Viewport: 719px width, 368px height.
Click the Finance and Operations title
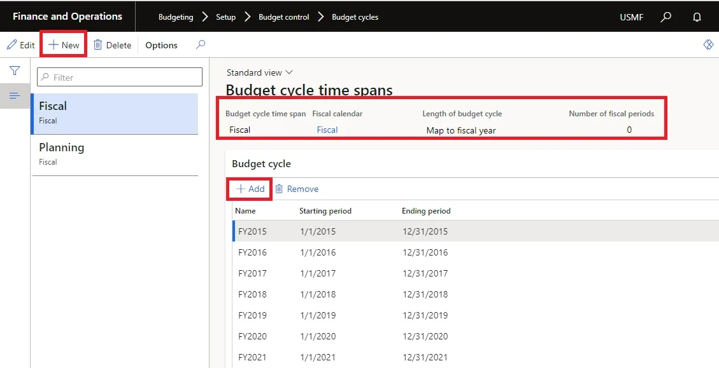coord(68,17)
